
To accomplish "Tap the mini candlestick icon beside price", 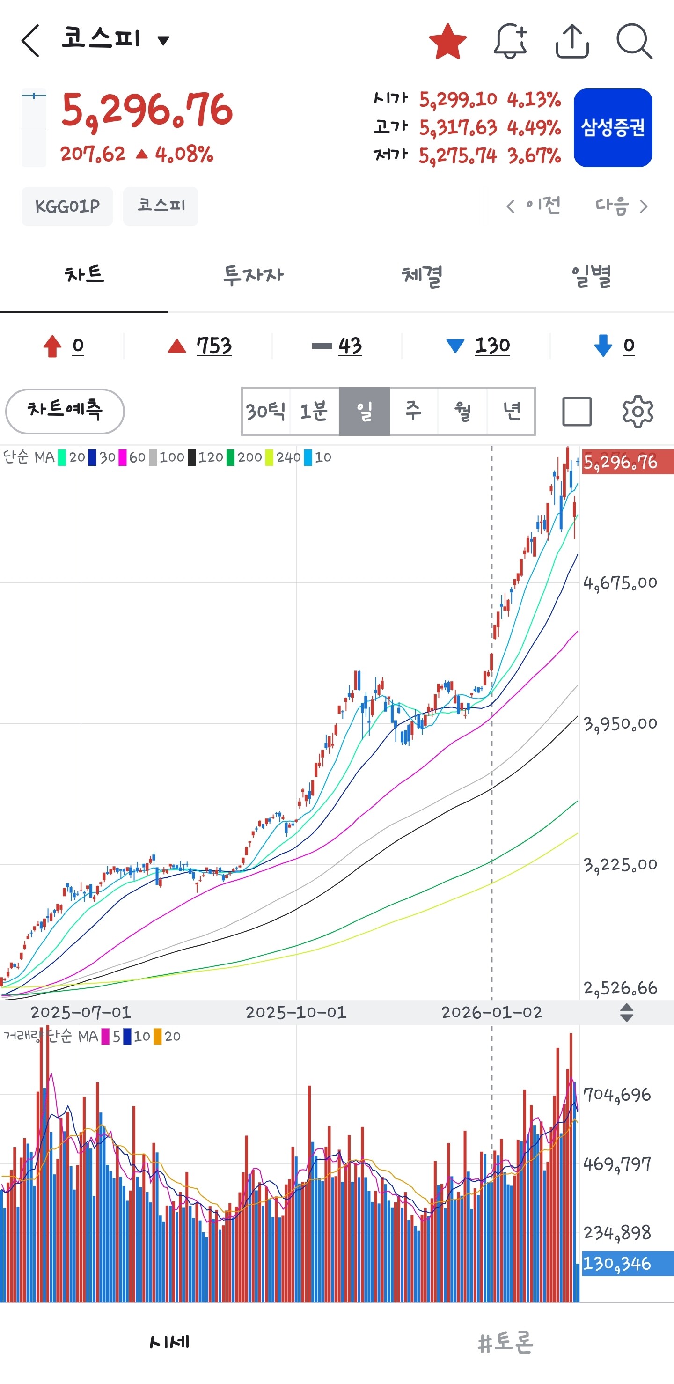I will coord(34,128).
